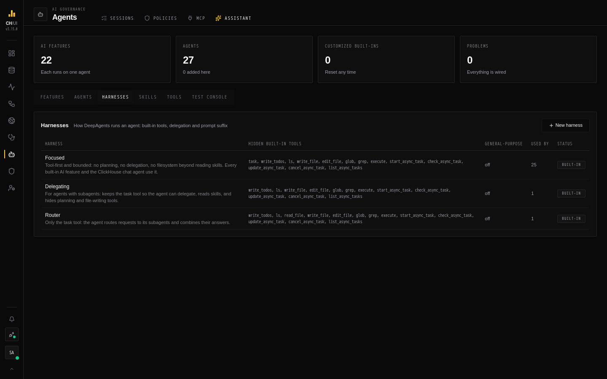Click the Built-in badge for Router
Image resolution: width=607 pixels, height=379 pixels.
(571, 219)
